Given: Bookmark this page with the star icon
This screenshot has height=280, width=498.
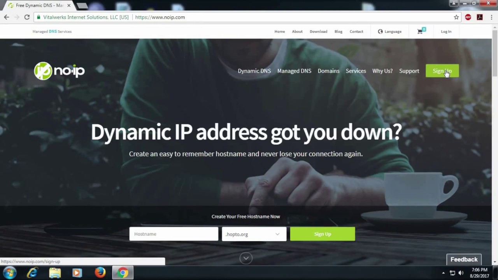Looking at the screenshot, I should [x=456, y=17].
